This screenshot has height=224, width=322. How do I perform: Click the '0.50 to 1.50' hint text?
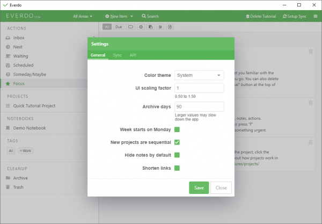coord(185,96)
